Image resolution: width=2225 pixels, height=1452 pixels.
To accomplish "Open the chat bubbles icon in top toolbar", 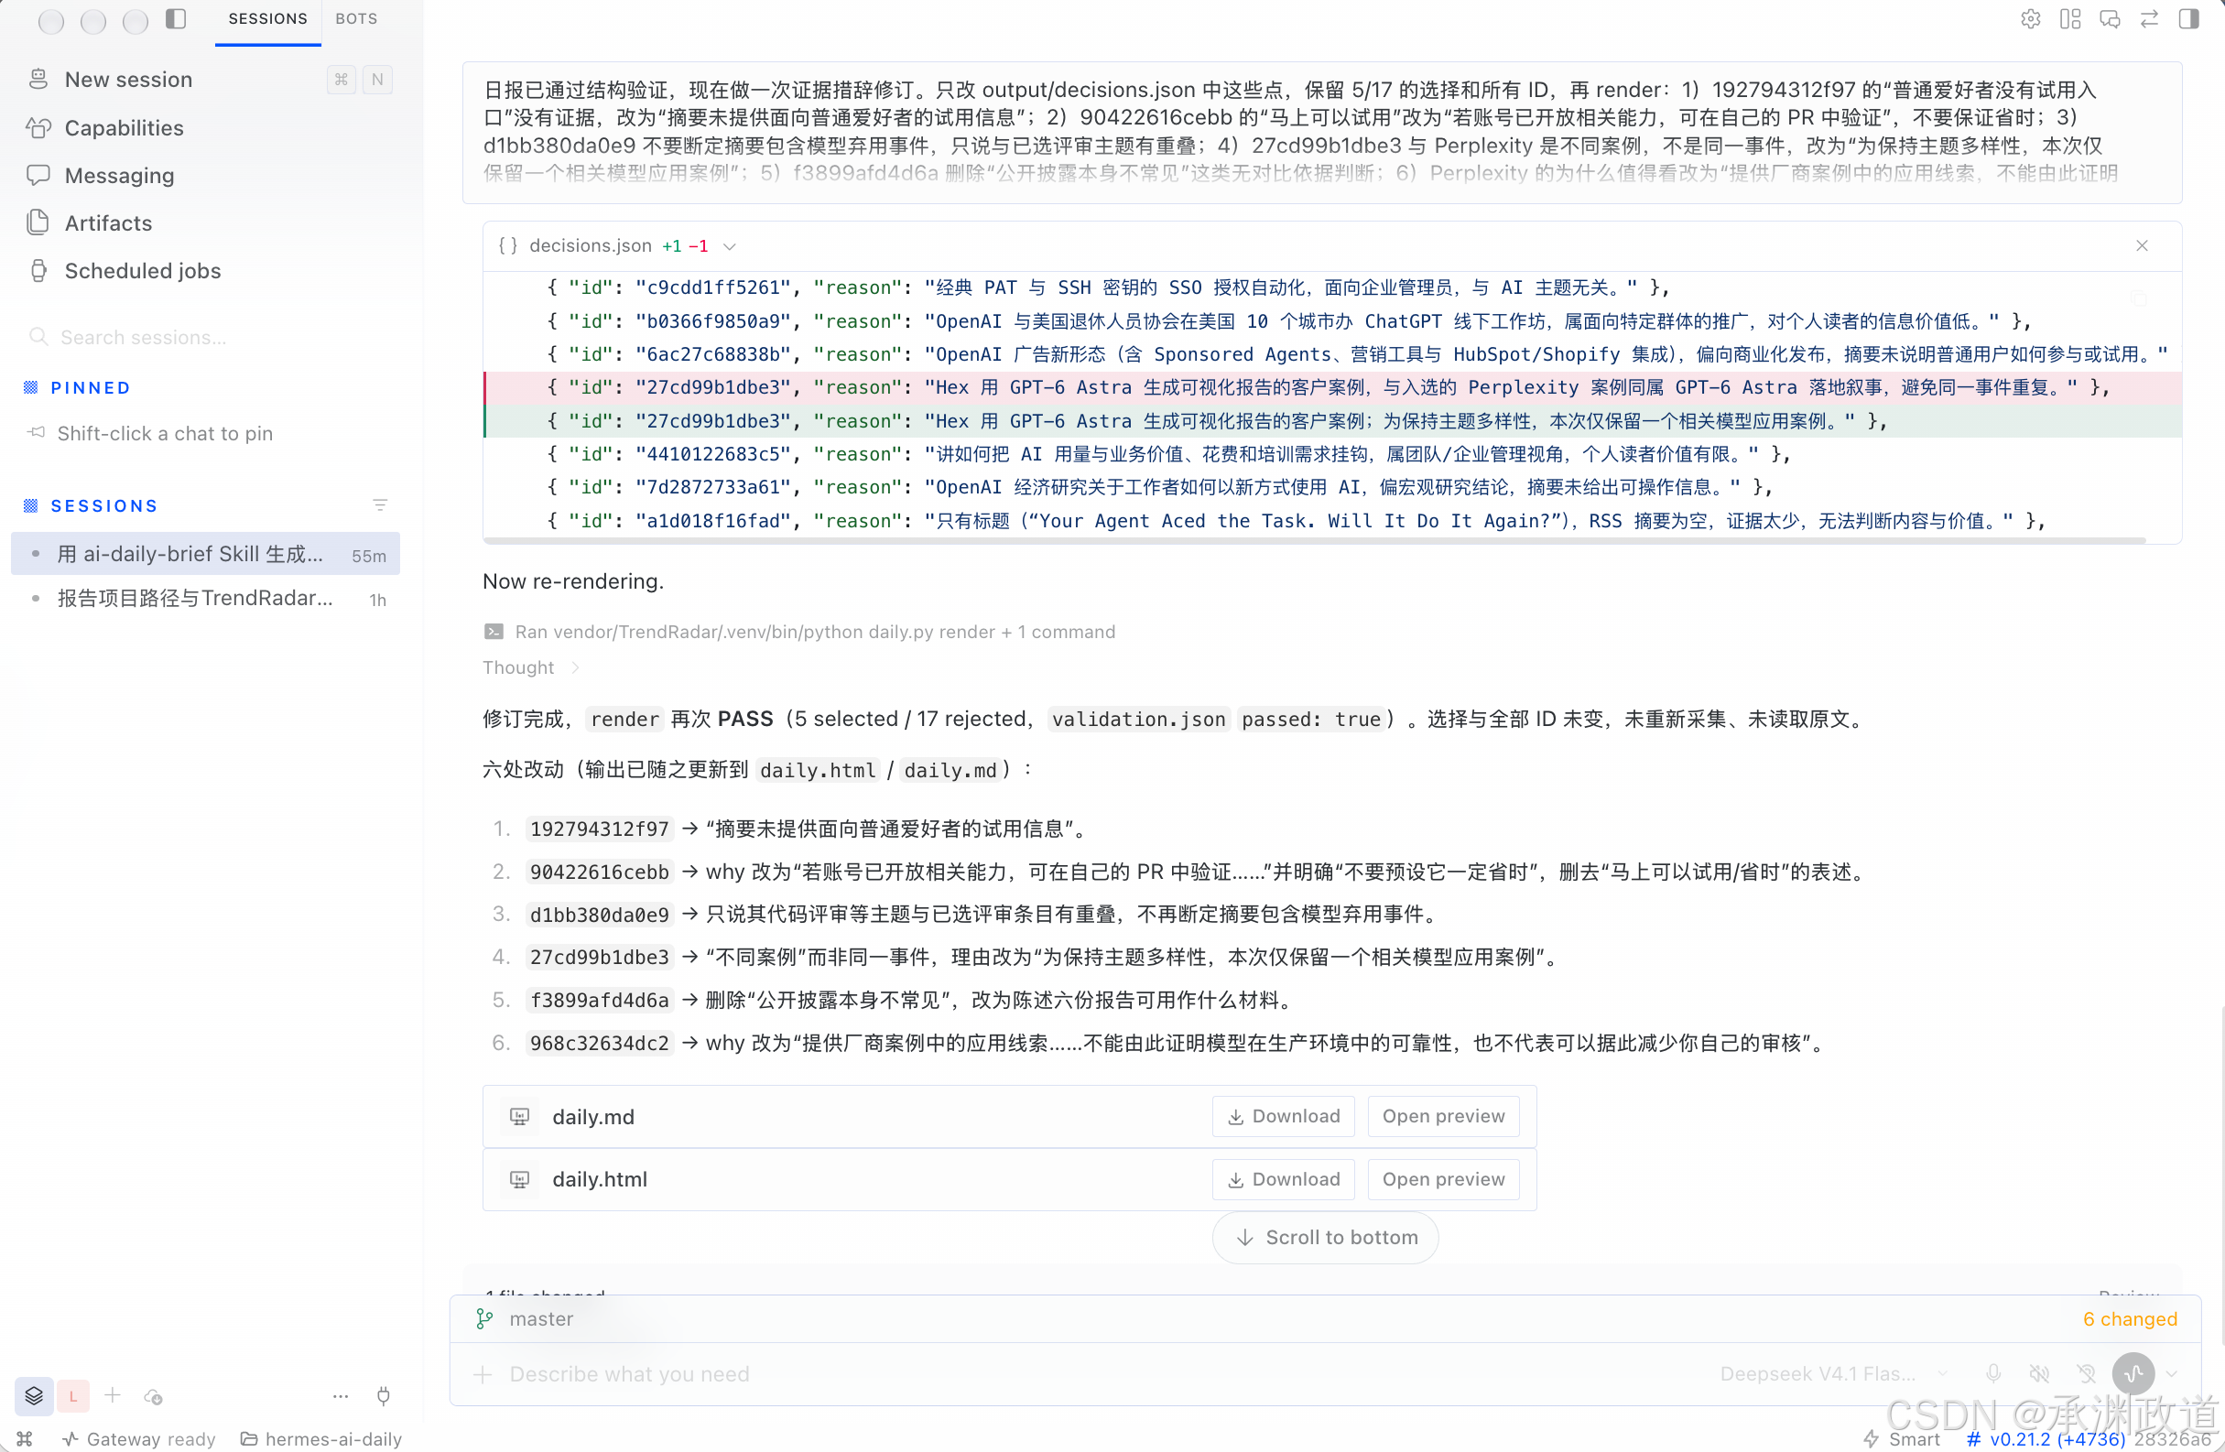I will (2109, 18).
